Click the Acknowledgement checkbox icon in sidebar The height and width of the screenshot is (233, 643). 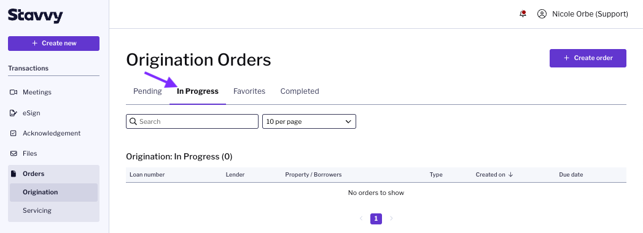pyautogui.click(x=14, y=133)
